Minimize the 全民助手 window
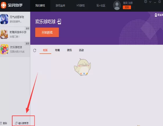 coord(155,2)
